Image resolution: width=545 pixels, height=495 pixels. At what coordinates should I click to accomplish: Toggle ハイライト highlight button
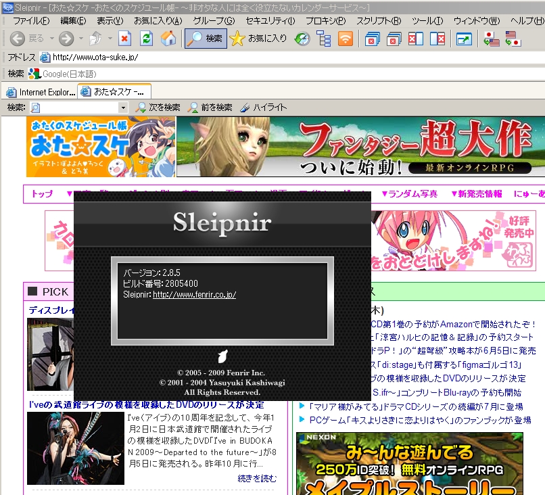(264, 108)
